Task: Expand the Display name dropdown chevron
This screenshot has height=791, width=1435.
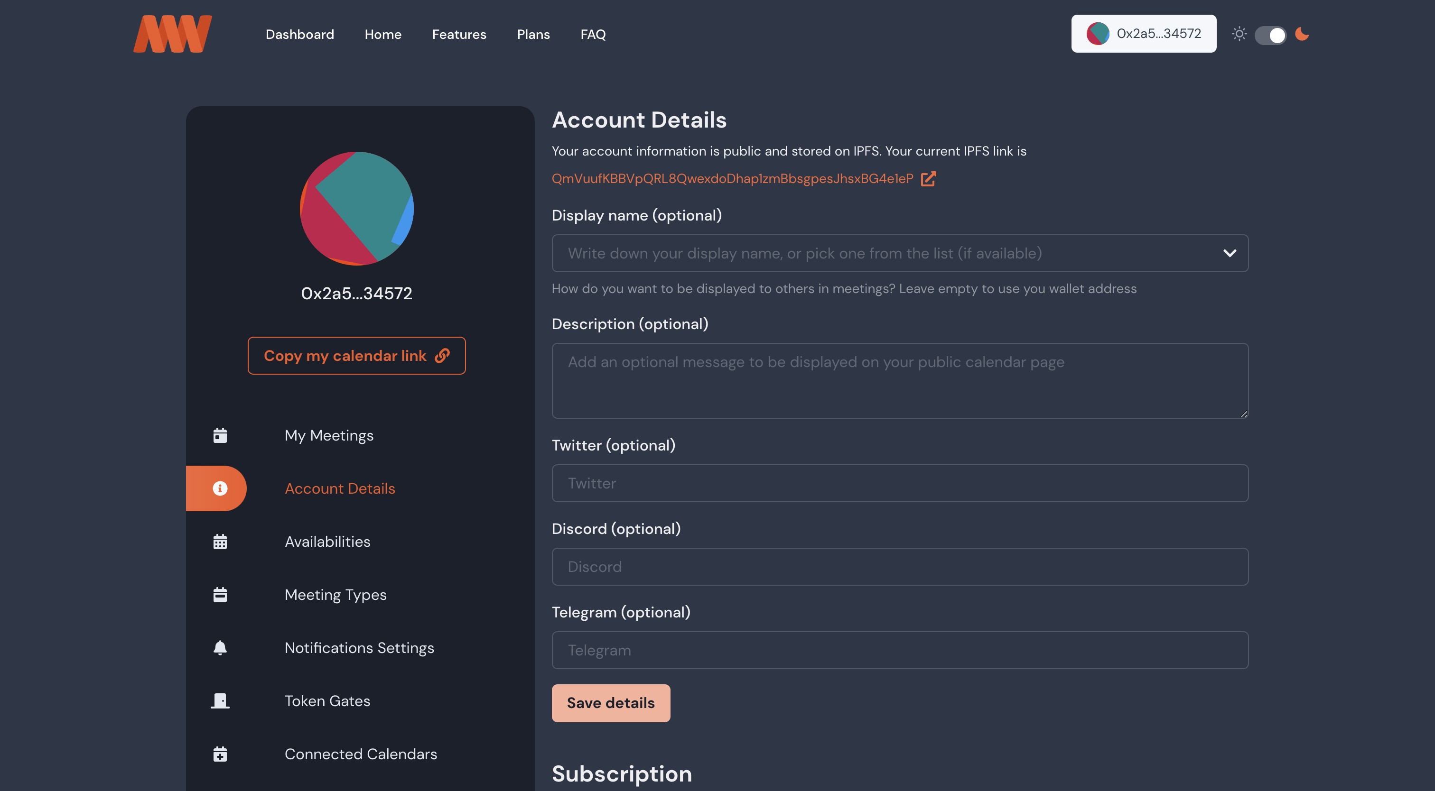Action: tap(1230, 253)
